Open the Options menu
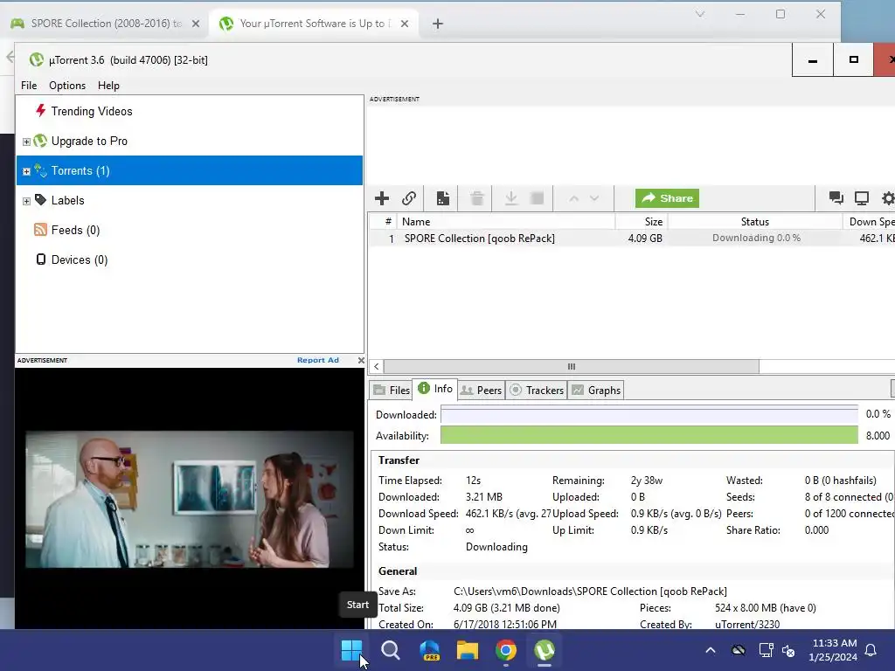The width and height of the screenshot is (895, 671). (x=67, y=86)
